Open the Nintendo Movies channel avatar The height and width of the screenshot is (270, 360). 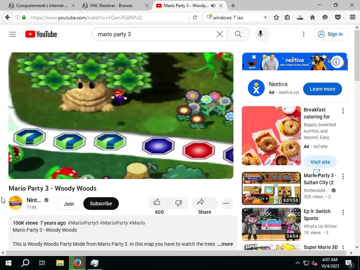(x=15, y=203)
